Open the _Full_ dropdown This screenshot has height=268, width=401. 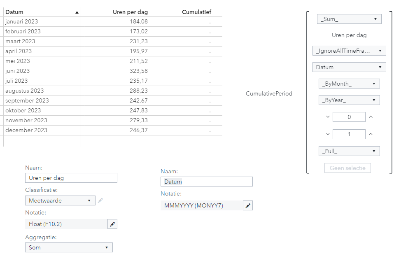[349, 151]
